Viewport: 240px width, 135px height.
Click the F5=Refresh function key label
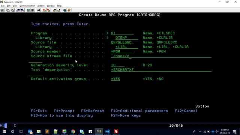[93, 111]
